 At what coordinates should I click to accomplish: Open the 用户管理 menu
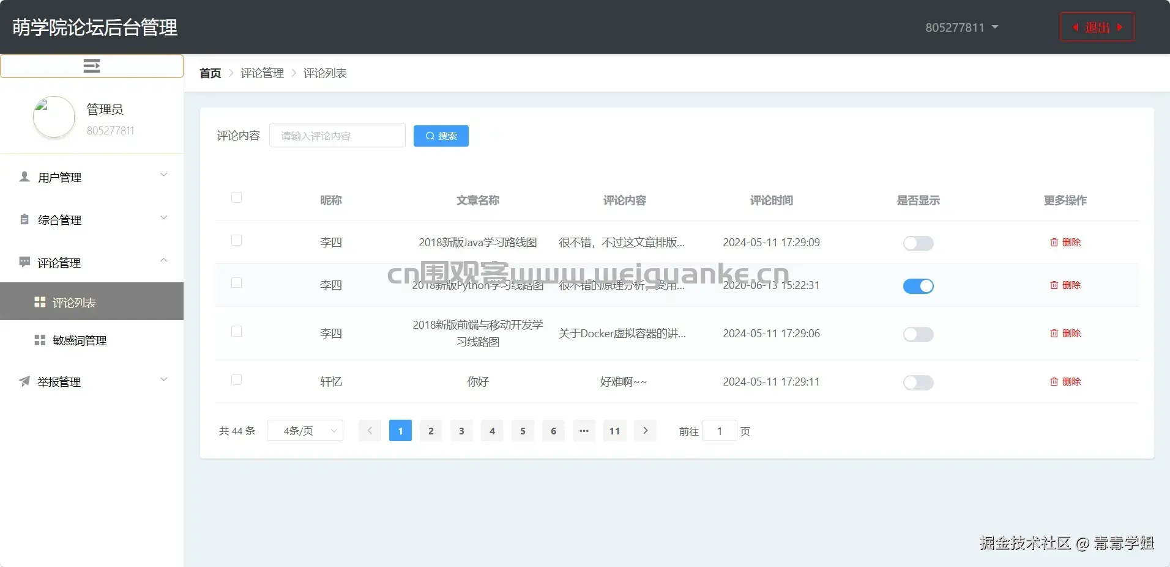click(x=92, y=177)
